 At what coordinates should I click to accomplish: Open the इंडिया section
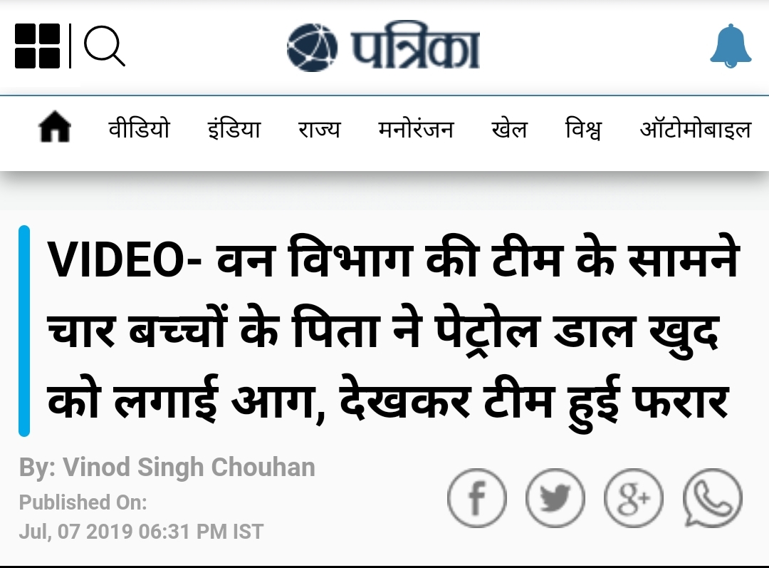[x=234, y=128]
